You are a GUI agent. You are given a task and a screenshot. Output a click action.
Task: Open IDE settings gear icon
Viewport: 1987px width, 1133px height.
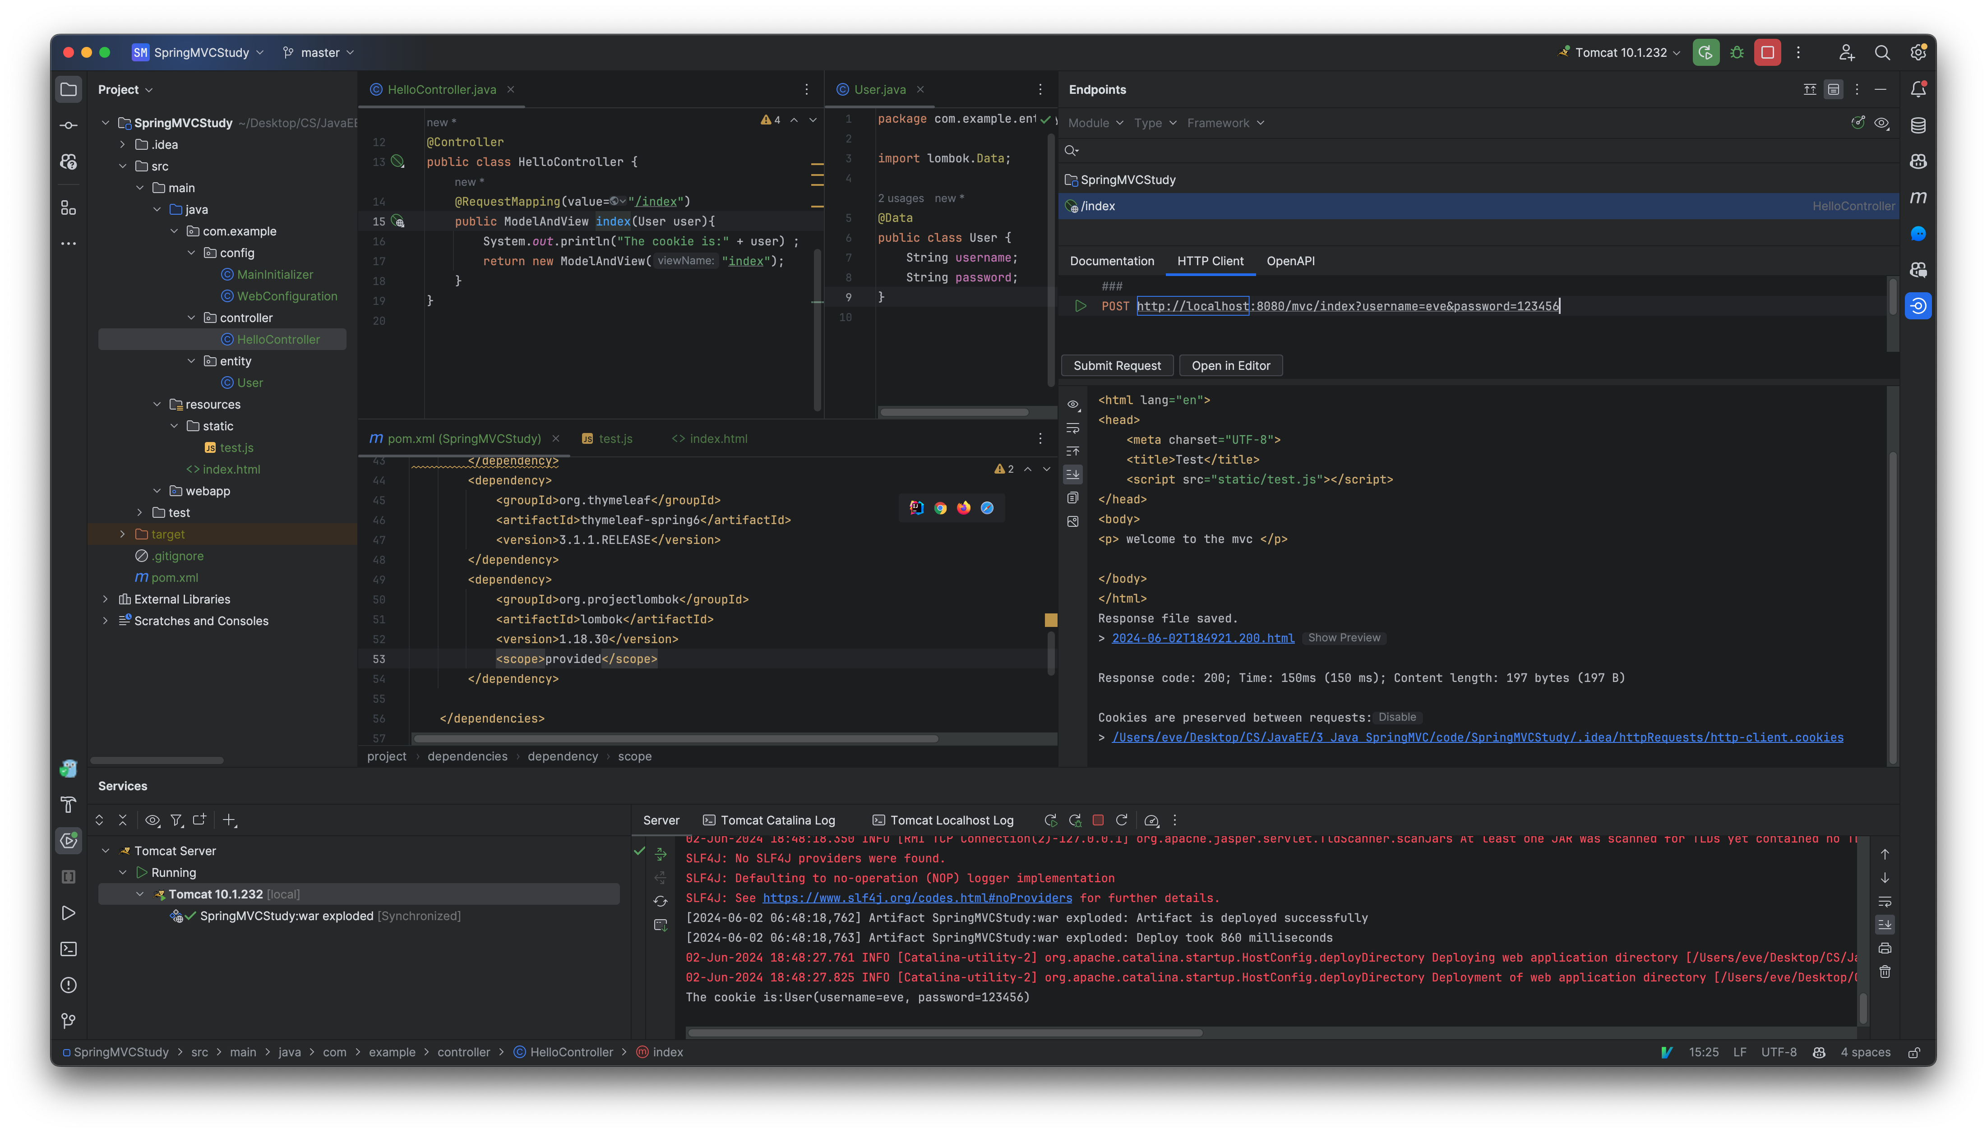(x=1918, y=52)
